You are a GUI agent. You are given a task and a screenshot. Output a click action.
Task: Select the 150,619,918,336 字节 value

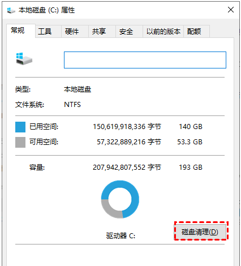click(x=127, y=127)
